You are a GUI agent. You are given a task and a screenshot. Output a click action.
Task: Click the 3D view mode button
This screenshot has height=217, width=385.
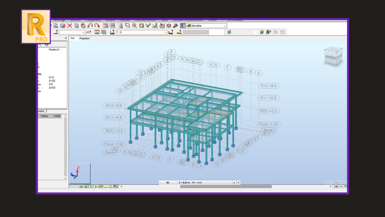point(168,182)
